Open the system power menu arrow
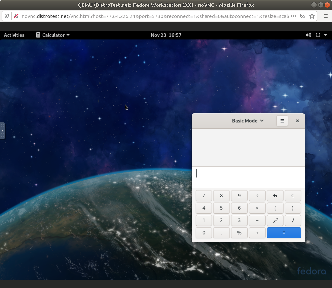332x288 pixels. coord(325,35)
